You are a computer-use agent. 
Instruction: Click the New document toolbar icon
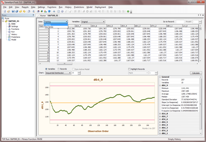tap(5, 11)
